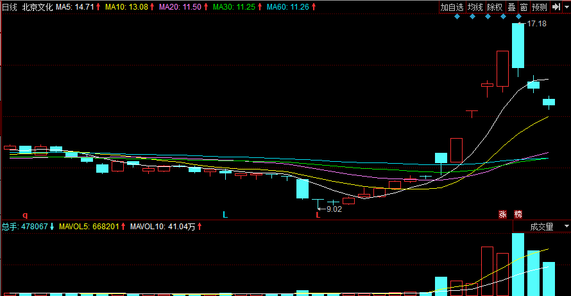Select the last cyan volume bar on the right
Viewport: 571px width, 296px height.
coord(549,279)
